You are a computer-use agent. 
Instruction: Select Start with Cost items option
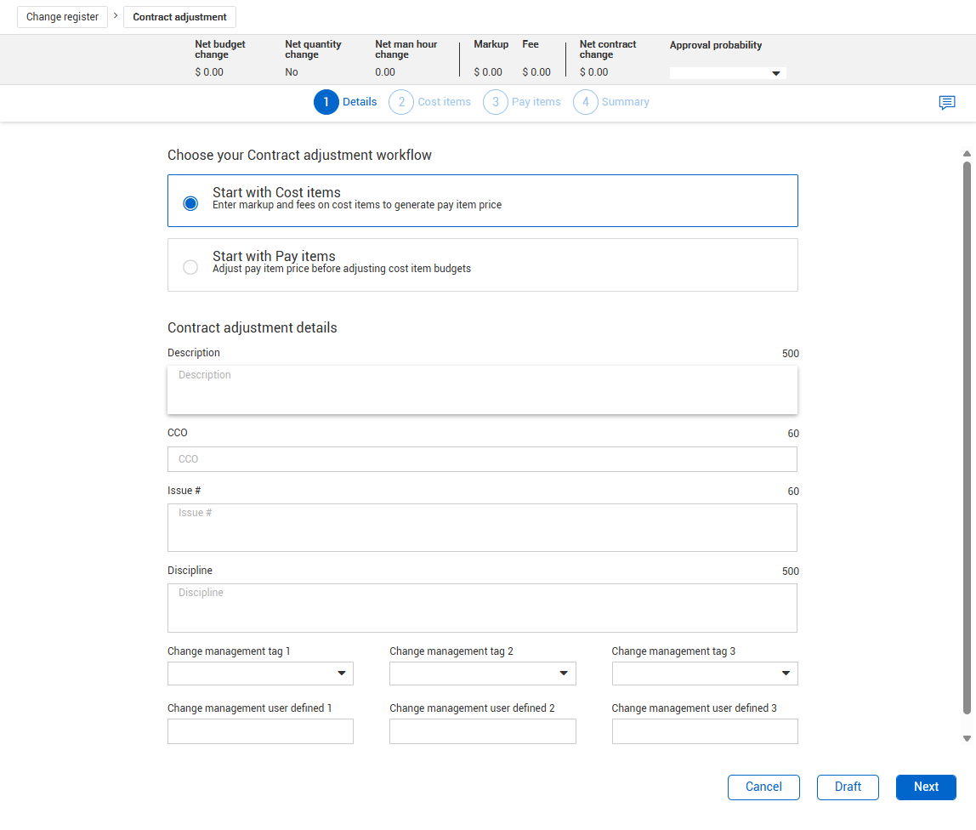(x=190, y=203)
